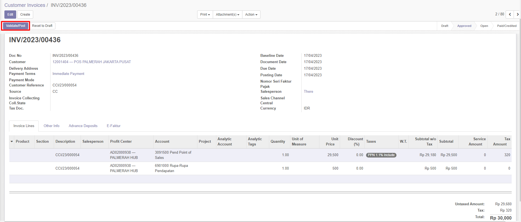The image size is (521, 222).
Task: Switch to E-Faktur tab
Action: 114,126
